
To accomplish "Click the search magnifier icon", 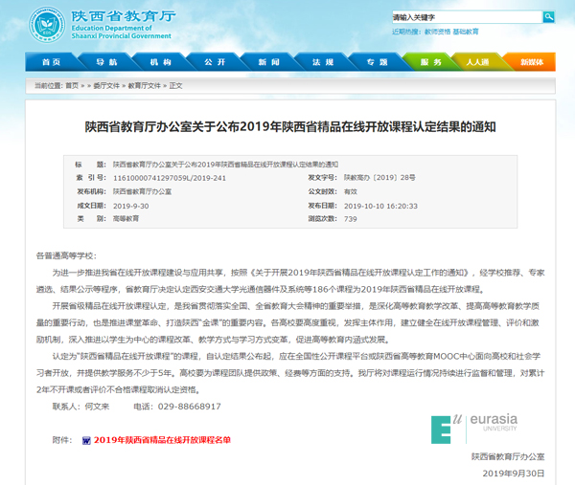I will pyautogui.click(x=548, y=17).
